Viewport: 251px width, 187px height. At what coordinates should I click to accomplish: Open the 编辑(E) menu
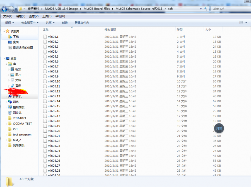pos(21,16)
